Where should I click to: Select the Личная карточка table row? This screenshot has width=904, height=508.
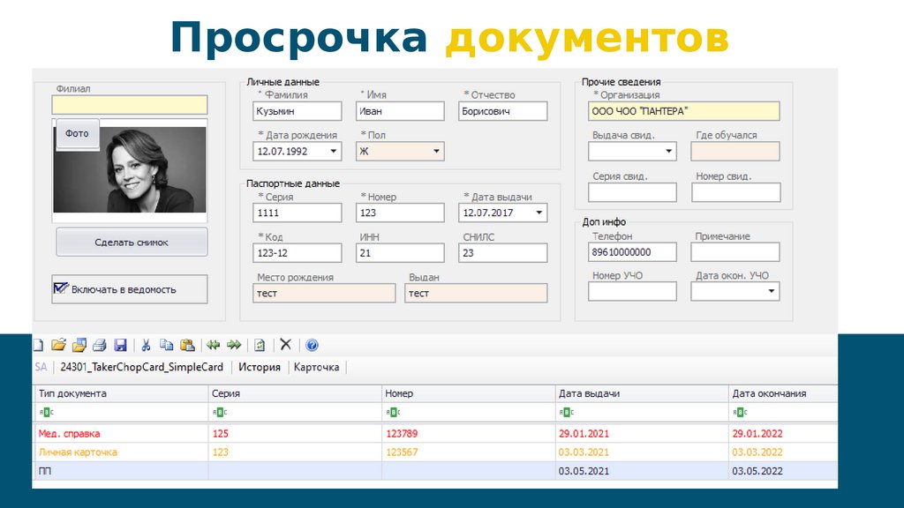(435, 452)
